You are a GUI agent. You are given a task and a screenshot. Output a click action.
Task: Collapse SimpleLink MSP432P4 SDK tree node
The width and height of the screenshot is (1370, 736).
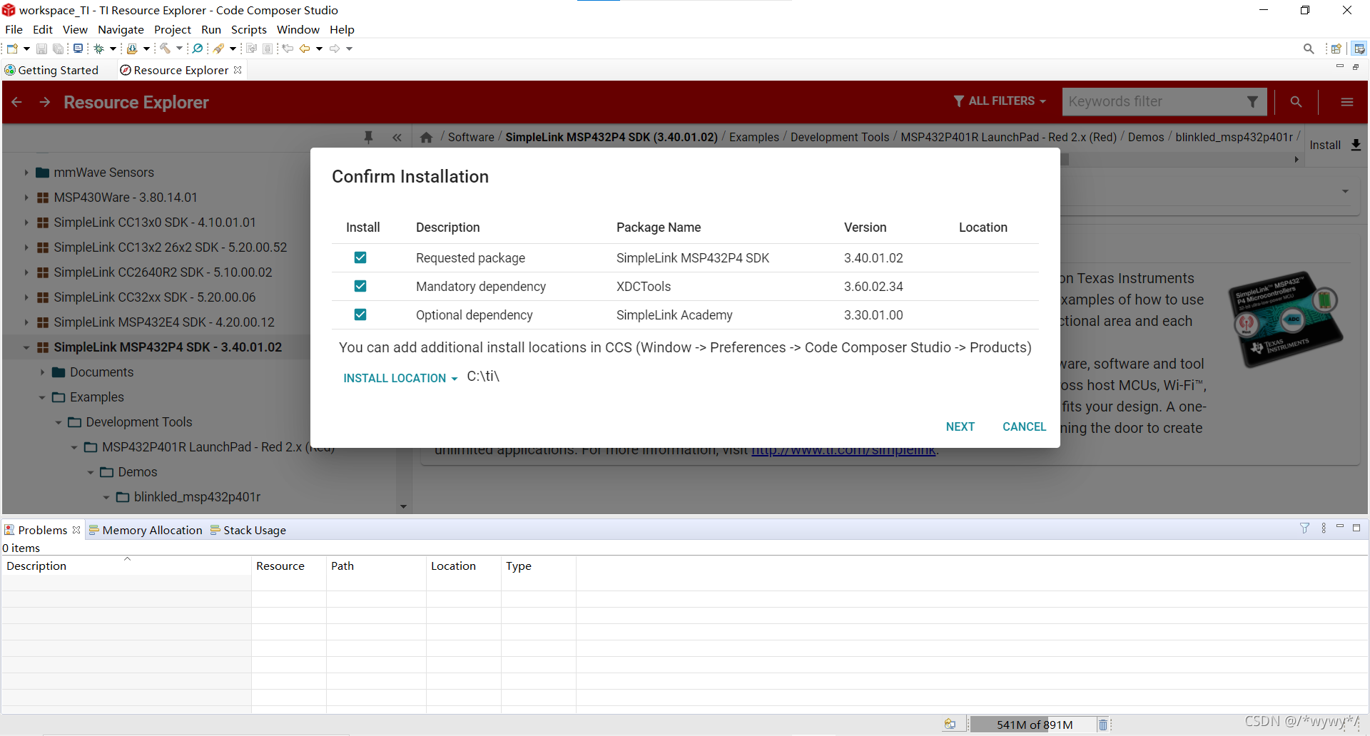tap(26, 347)
